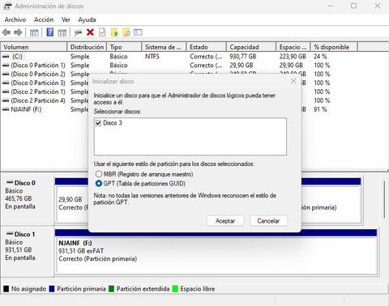
Task: Select the 29,90 GB partition on Disco 0
Action: point(72,204)
